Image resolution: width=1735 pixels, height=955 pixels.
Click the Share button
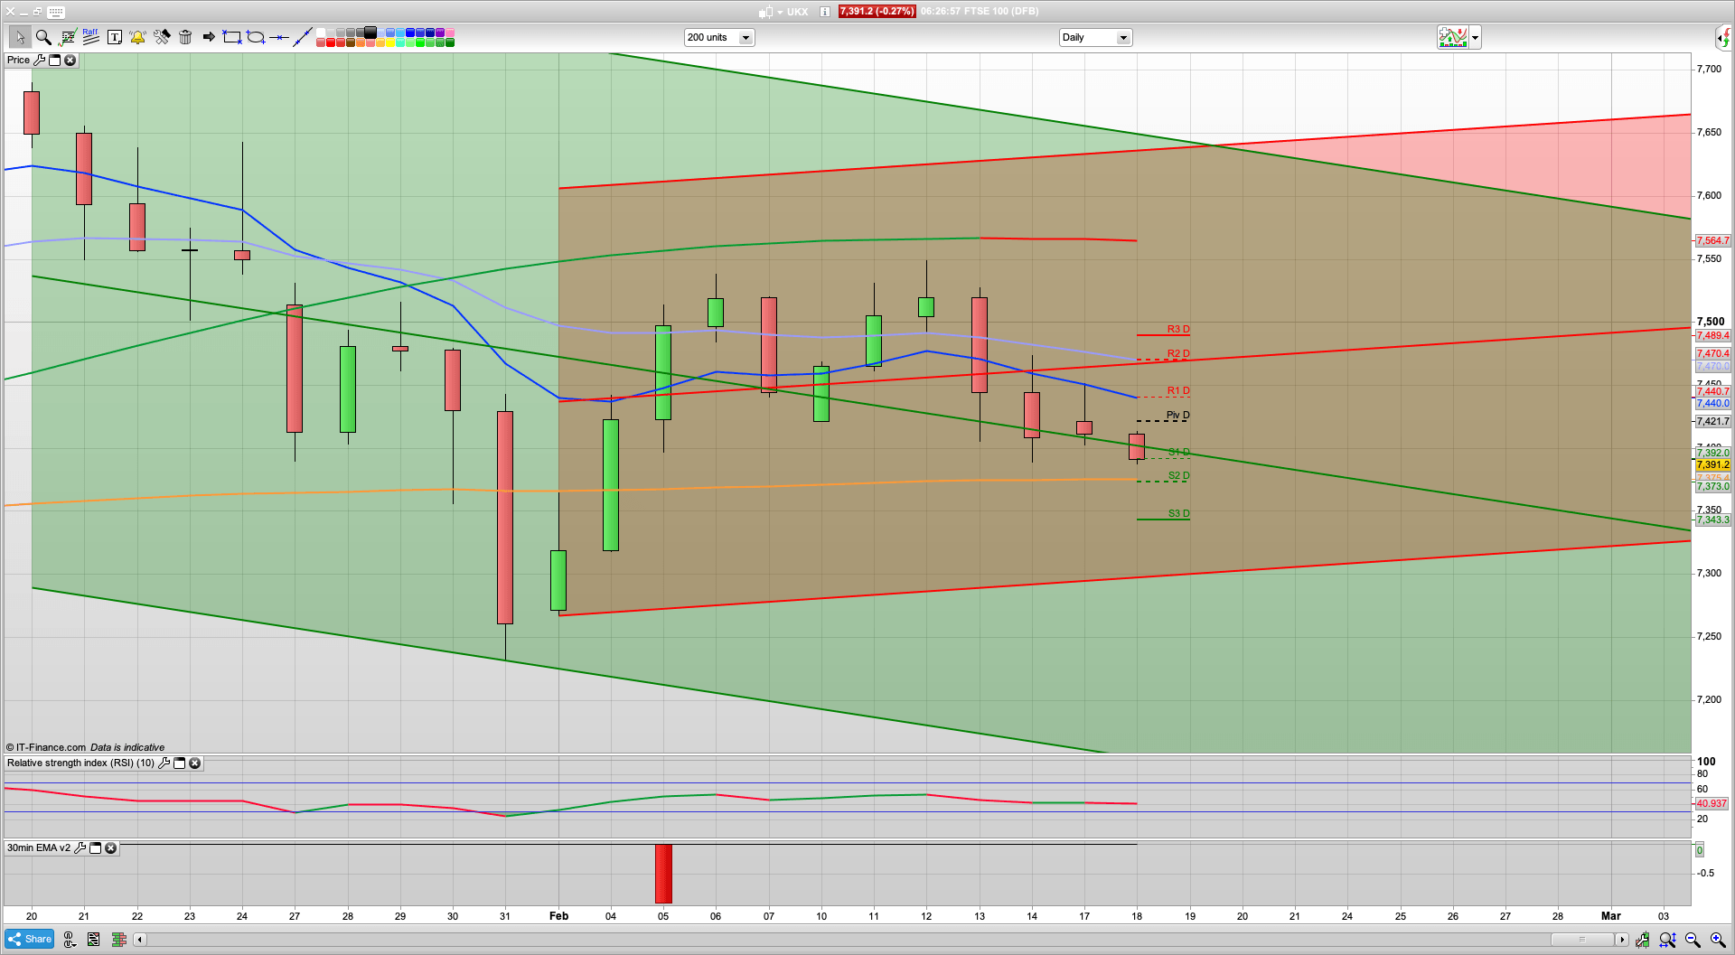pos(29,940)
